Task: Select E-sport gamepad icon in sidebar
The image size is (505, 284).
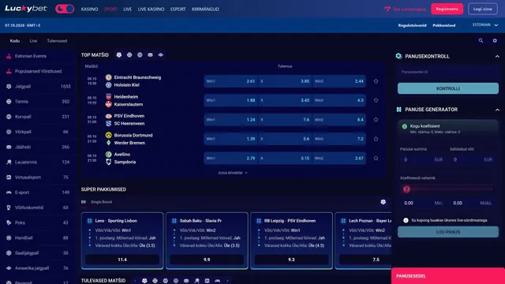Action: pyautogui.click(x=9, y=192)
